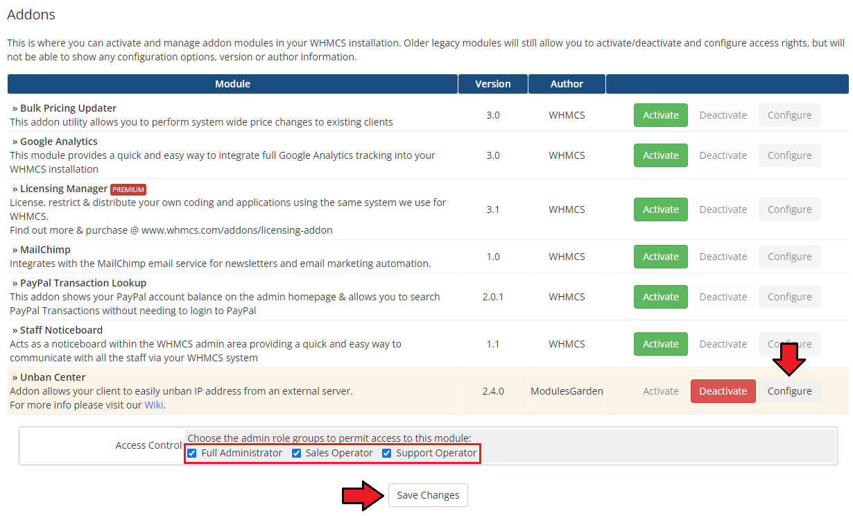Click the Author column header
Screen dimensions: 853x516
click(567, 84)
